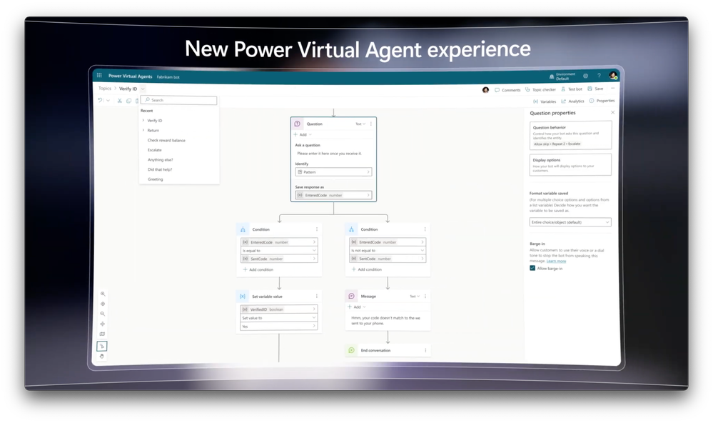
Task: Zoom in on the canvas
Action: (x=103, y=294)
